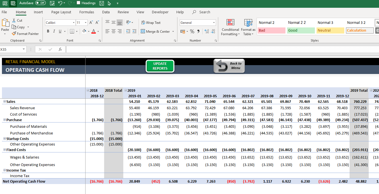The height and width of the screenshot is (194, 379).
Task: Switch to the Developer tab
Action: click(160, 12)
